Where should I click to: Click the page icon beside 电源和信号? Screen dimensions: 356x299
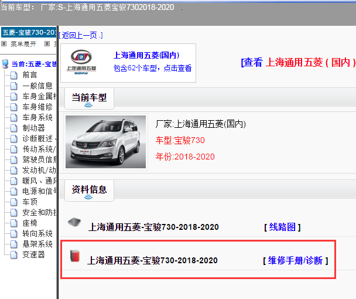[14, 192]
